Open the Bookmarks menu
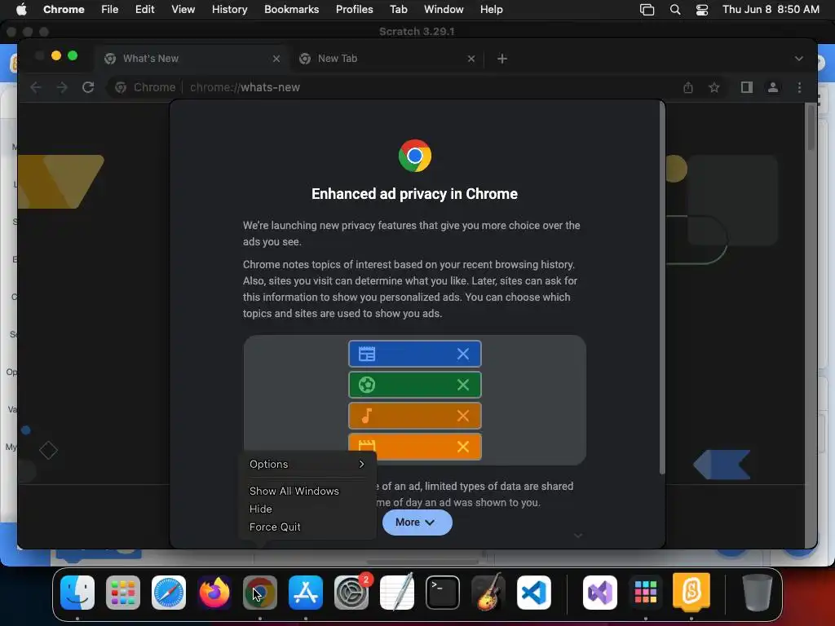 291,9
